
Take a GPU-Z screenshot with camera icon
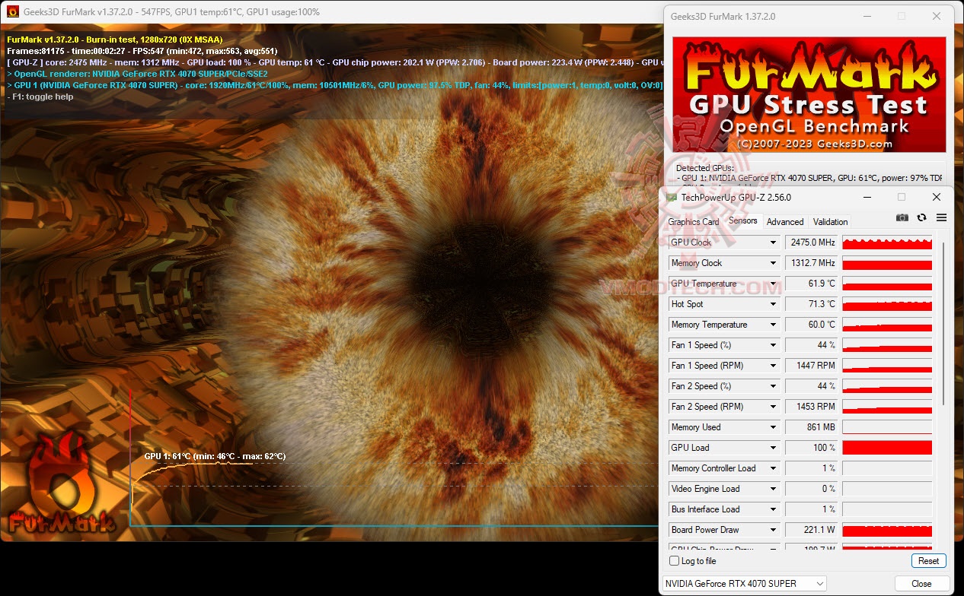(902, 217)
